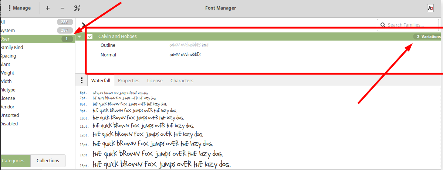The height and width of the screenshot is (170, 443).
Task: Open the preview pane three-dot menu
Action: [x=82, y=81]
